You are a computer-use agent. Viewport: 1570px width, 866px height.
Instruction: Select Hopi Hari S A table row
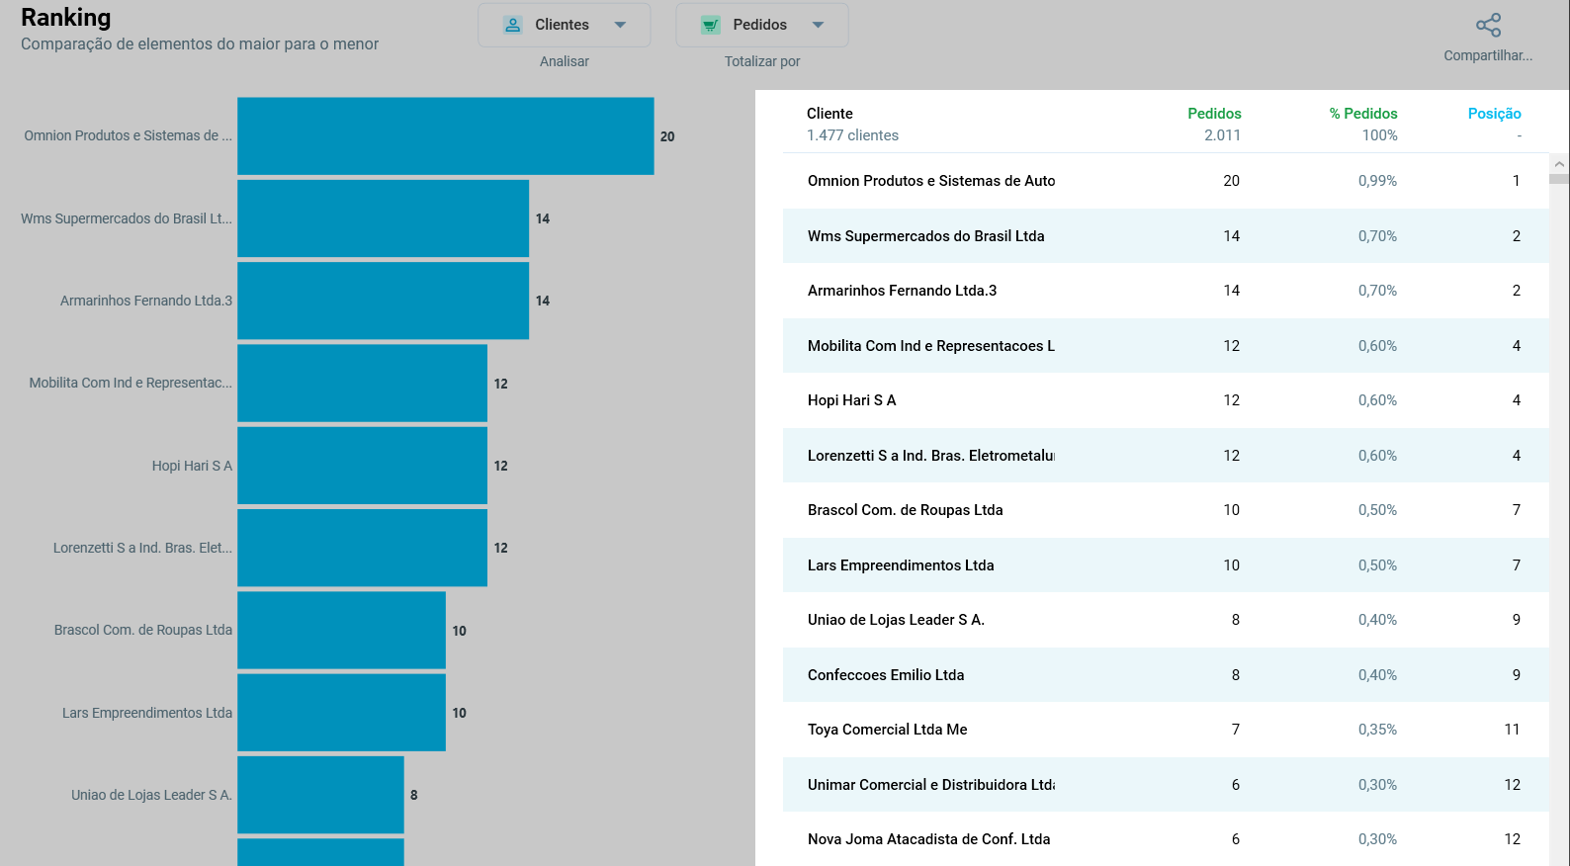tap(1166, 400)
